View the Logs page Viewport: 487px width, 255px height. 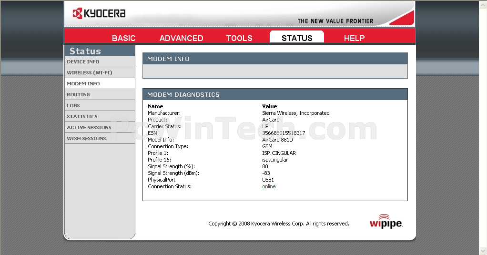click(100, 106)
